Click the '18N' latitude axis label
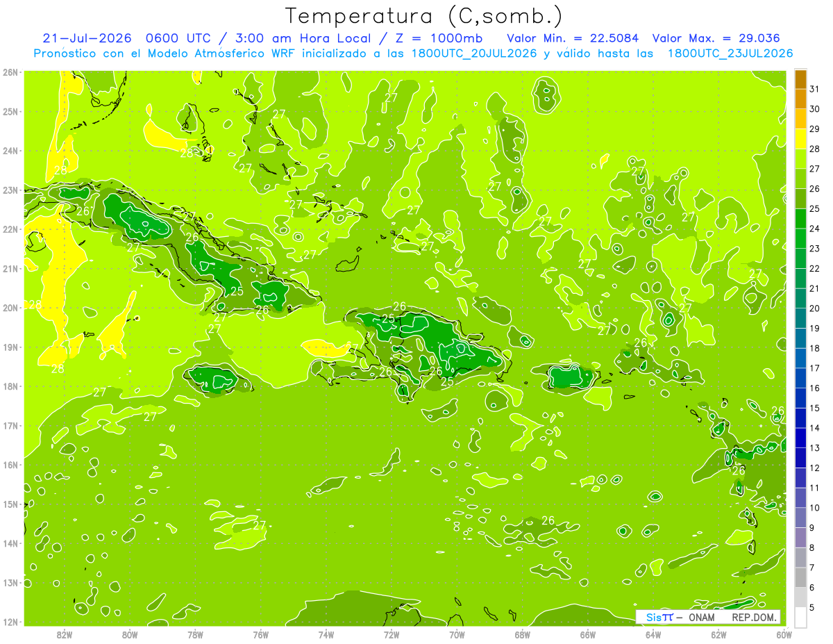This screenshot has width=833, height=644. click(10, 386)
